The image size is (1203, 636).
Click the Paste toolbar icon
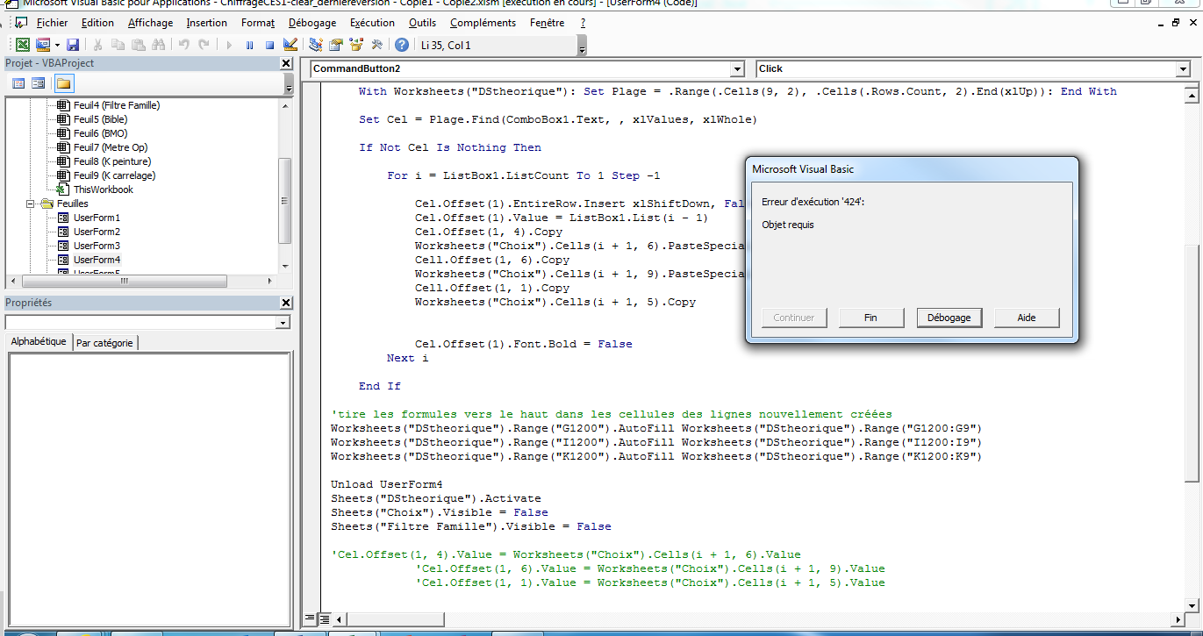[138, 45]
